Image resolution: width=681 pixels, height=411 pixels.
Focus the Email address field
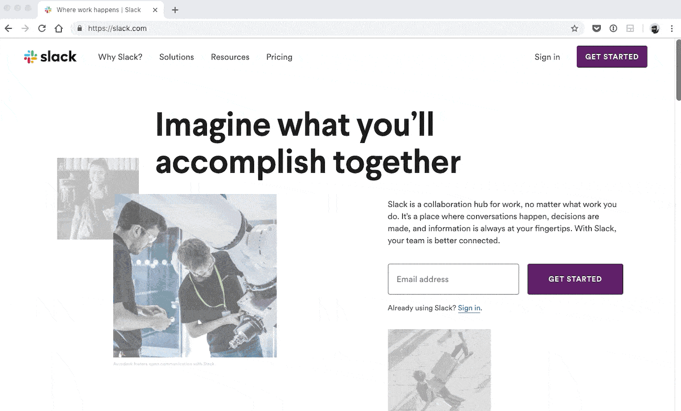(453, 279)
